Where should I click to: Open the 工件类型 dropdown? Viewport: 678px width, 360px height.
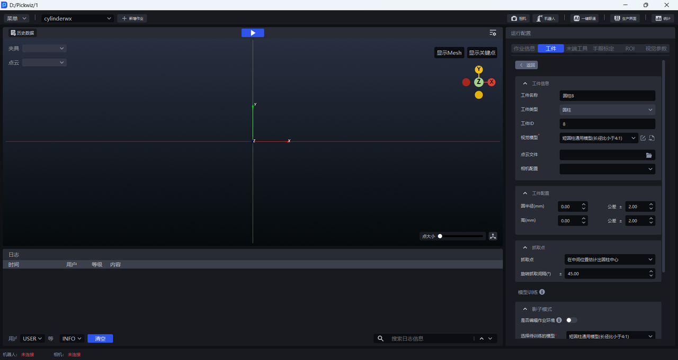click(607, 110)
